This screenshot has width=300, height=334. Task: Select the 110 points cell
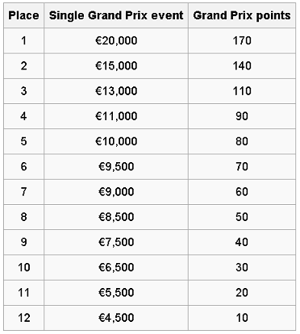(242, 91)
